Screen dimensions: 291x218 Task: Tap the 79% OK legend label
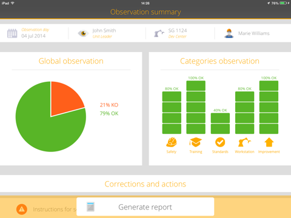109,113
